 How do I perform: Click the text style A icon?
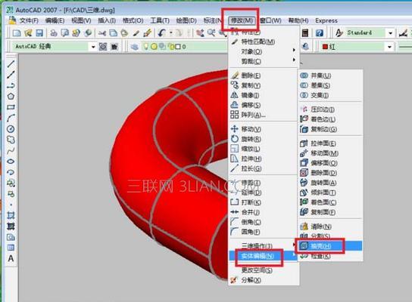coord(339,33)
